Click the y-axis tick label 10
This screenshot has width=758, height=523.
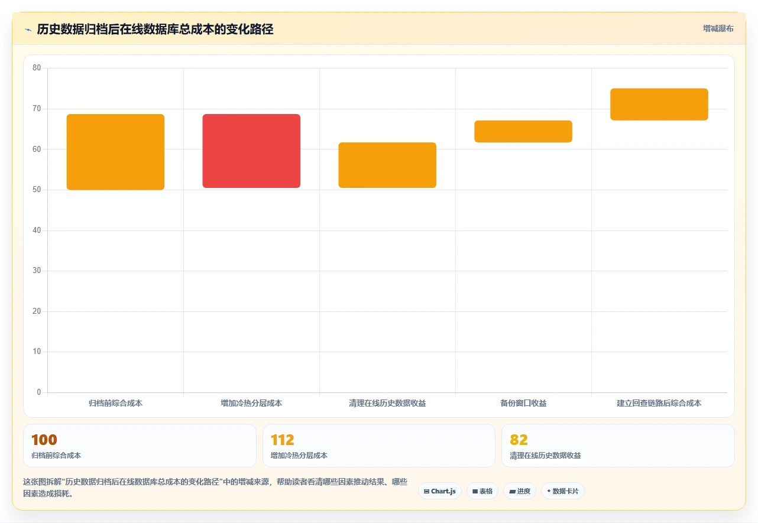pyautogui.click(x=37, y=352)
